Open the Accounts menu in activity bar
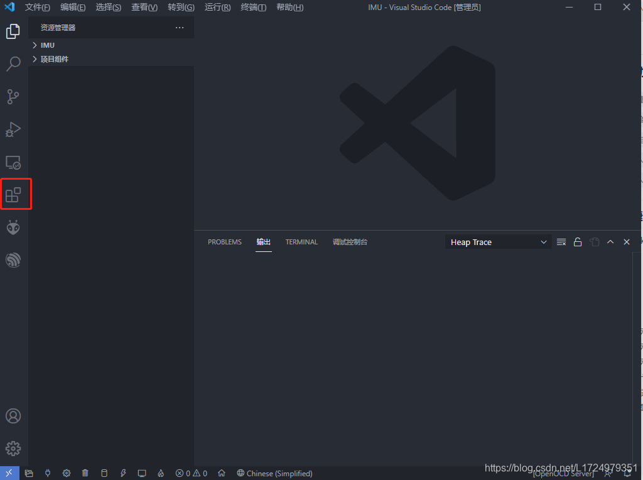 (13, 416)
